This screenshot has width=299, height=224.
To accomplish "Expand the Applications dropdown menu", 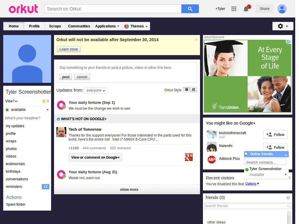I will [107, 26].
